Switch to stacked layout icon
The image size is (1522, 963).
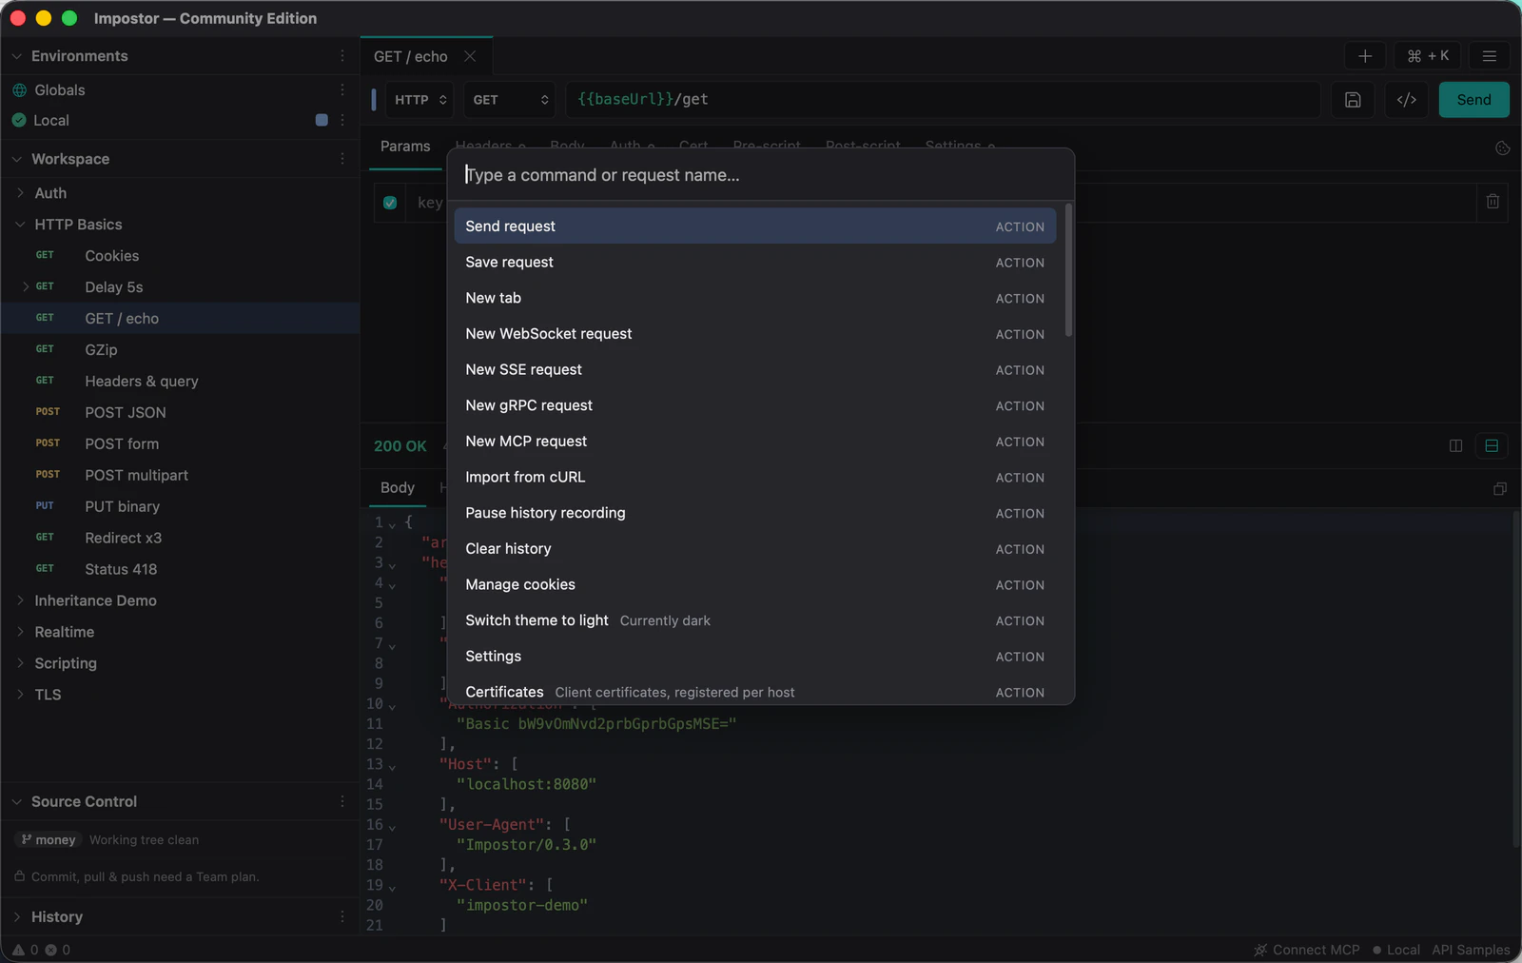coord(1492,445)
